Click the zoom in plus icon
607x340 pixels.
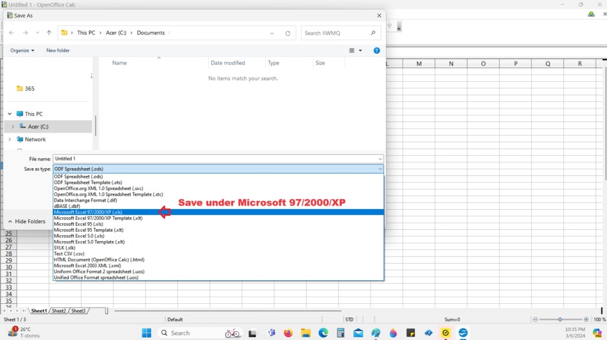click(586, 319)
